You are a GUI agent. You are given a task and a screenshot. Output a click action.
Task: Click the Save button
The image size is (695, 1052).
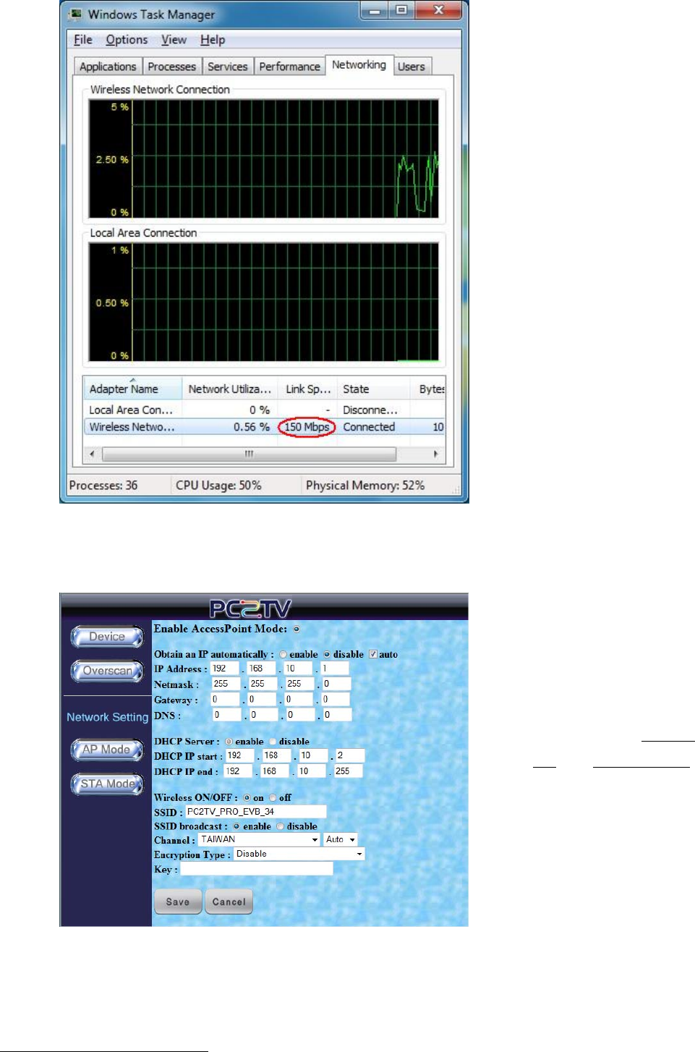point(178,902)
